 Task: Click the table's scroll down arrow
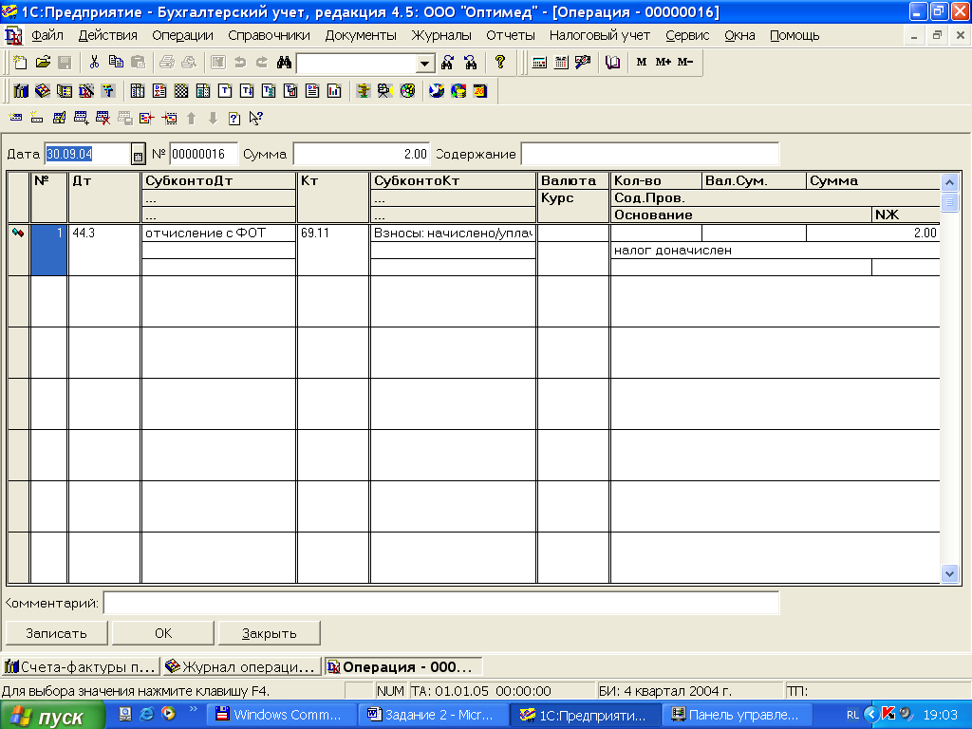(x=949, y=573)
